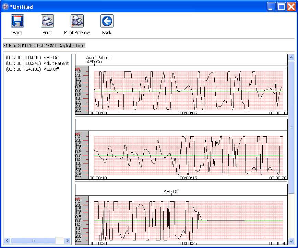Select the AED Off event at 24.100

coord(33,69)
